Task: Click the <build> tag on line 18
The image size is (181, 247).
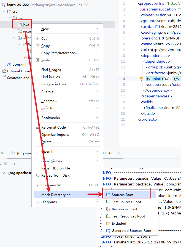Action: 147,102
